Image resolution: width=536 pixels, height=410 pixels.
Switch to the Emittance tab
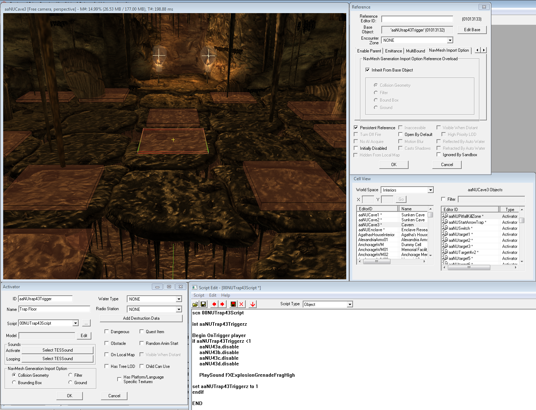(x=393, y=51)
